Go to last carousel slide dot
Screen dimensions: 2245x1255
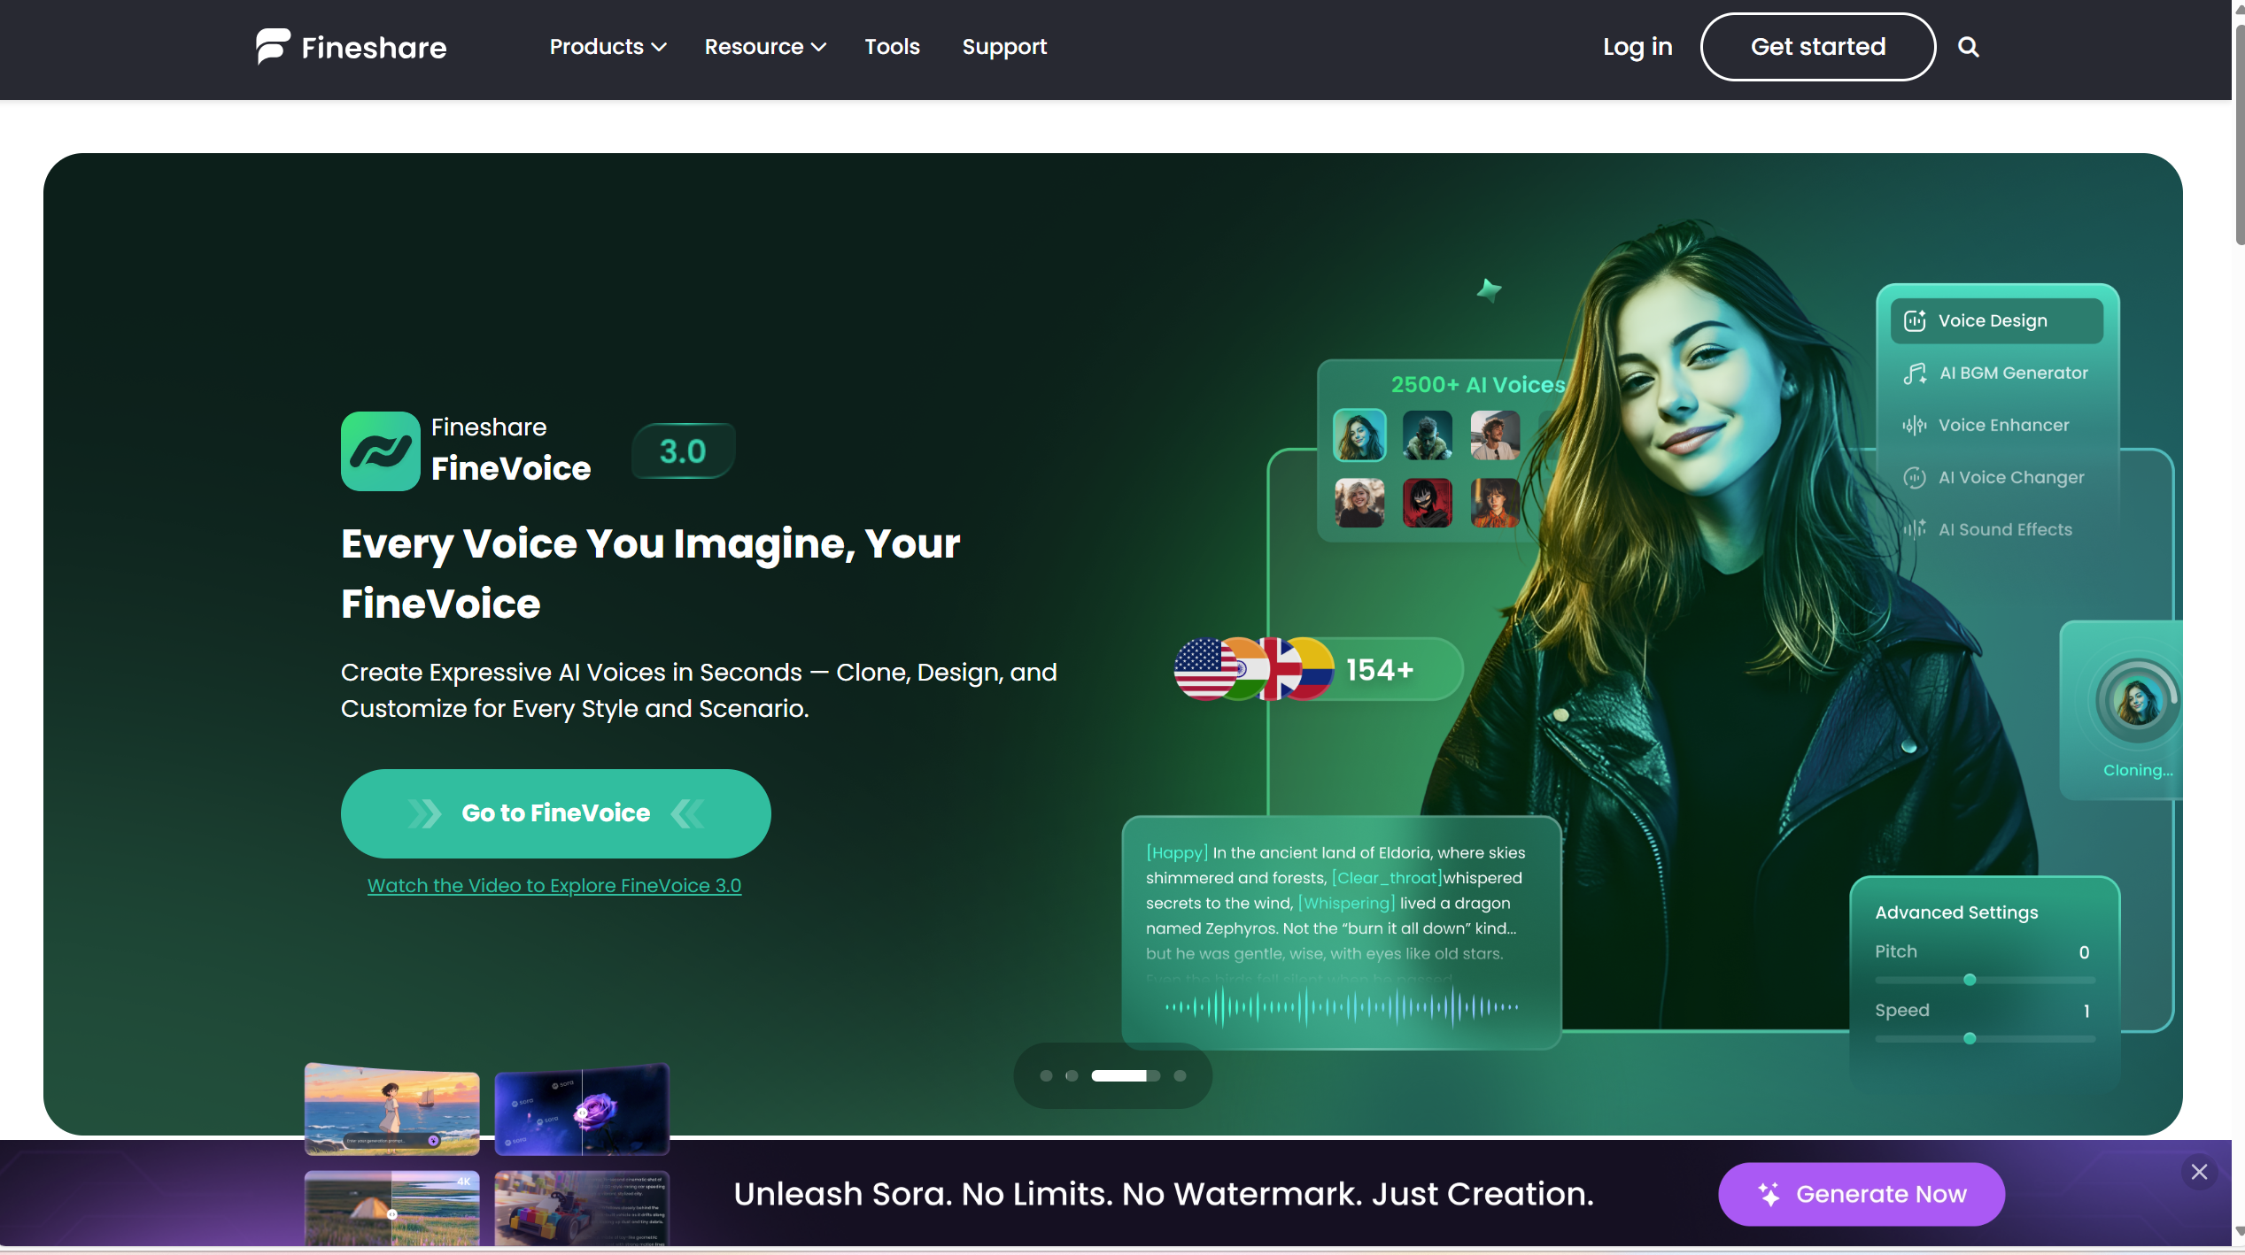pyautogui.click(x=1180, y=1075)
